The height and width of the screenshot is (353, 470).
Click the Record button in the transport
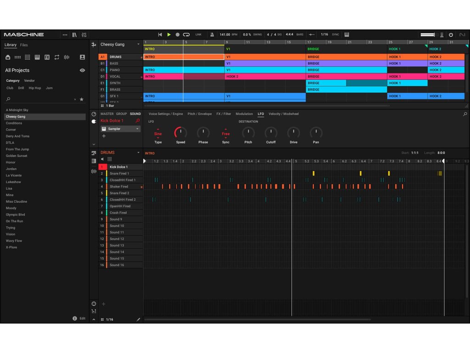[178, 35]
